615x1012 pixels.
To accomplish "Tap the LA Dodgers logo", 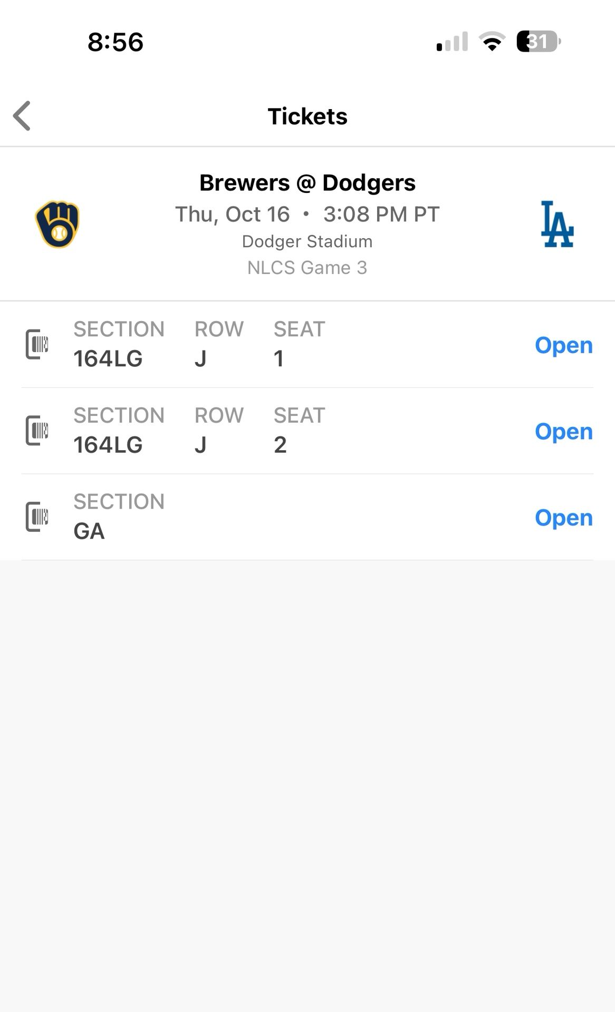I will pyautogui.click(x=557, y=224).
